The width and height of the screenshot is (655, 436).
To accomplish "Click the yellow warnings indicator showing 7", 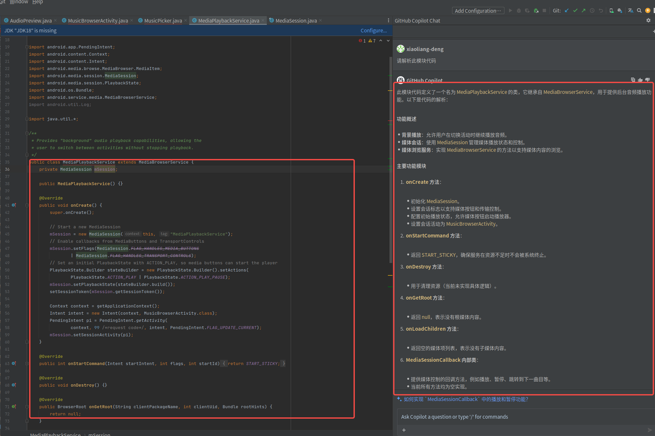I will pyautogui.click(x=371, y=41).
